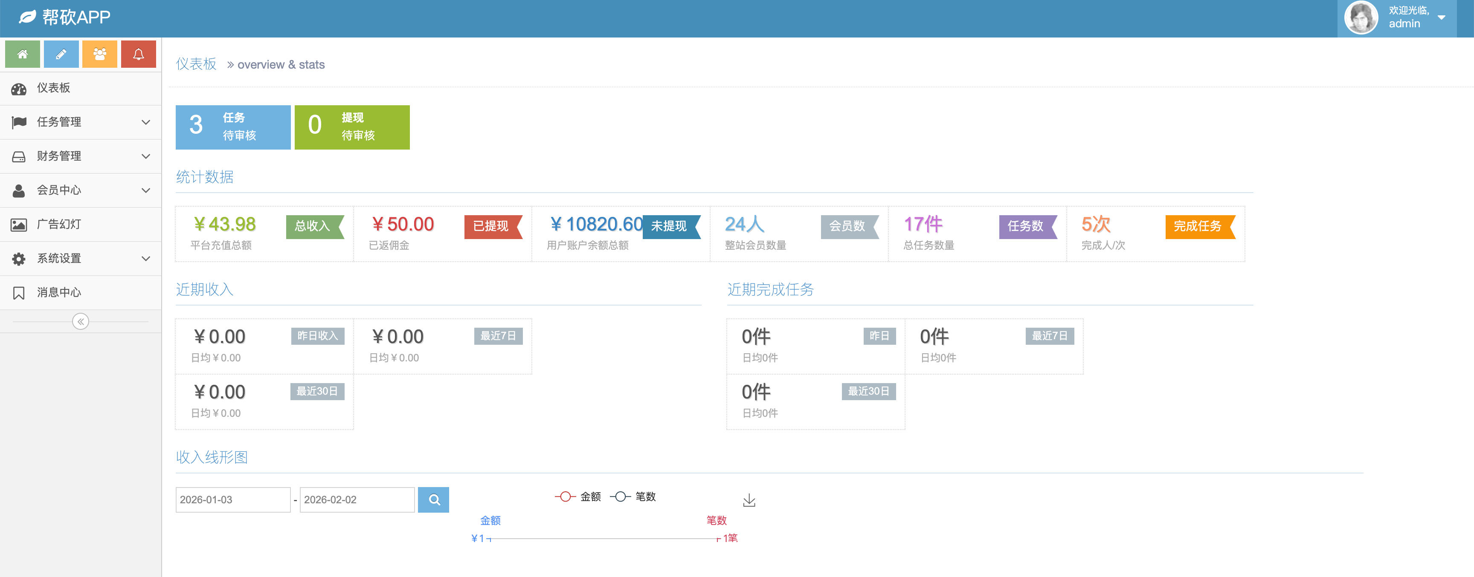The image size is (1474, 577).
Task: Open the 财务管理 sidebar menu item
Action: pos(81,156)
